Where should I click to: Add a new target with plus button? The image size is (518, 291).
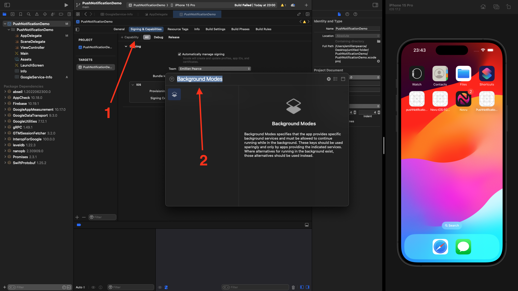tap(77, 217)
